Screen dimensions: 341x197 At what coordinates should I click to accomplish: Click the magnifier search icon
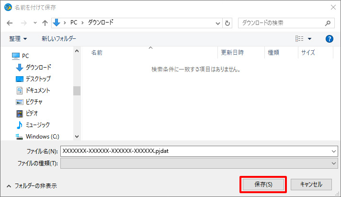(328, 23)
